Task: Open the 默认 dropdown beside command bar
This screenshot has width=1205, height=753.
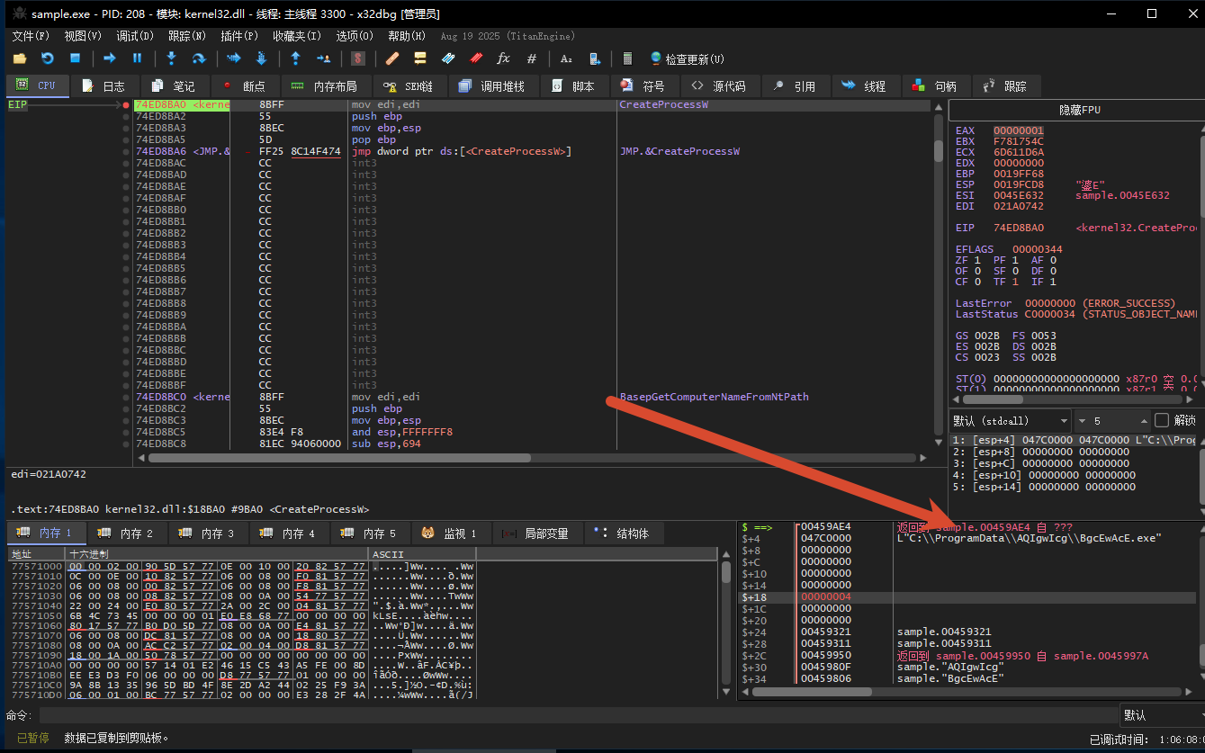Action: click(x=1161, y=715)
